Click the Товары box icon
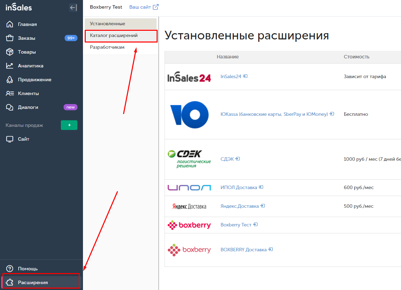The image size is (401, 290). (x=10, y=52)
